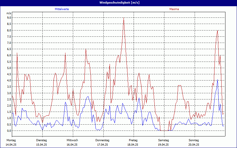
Task: Click the 2,5 y-axis value label
Action: [9, 99]
